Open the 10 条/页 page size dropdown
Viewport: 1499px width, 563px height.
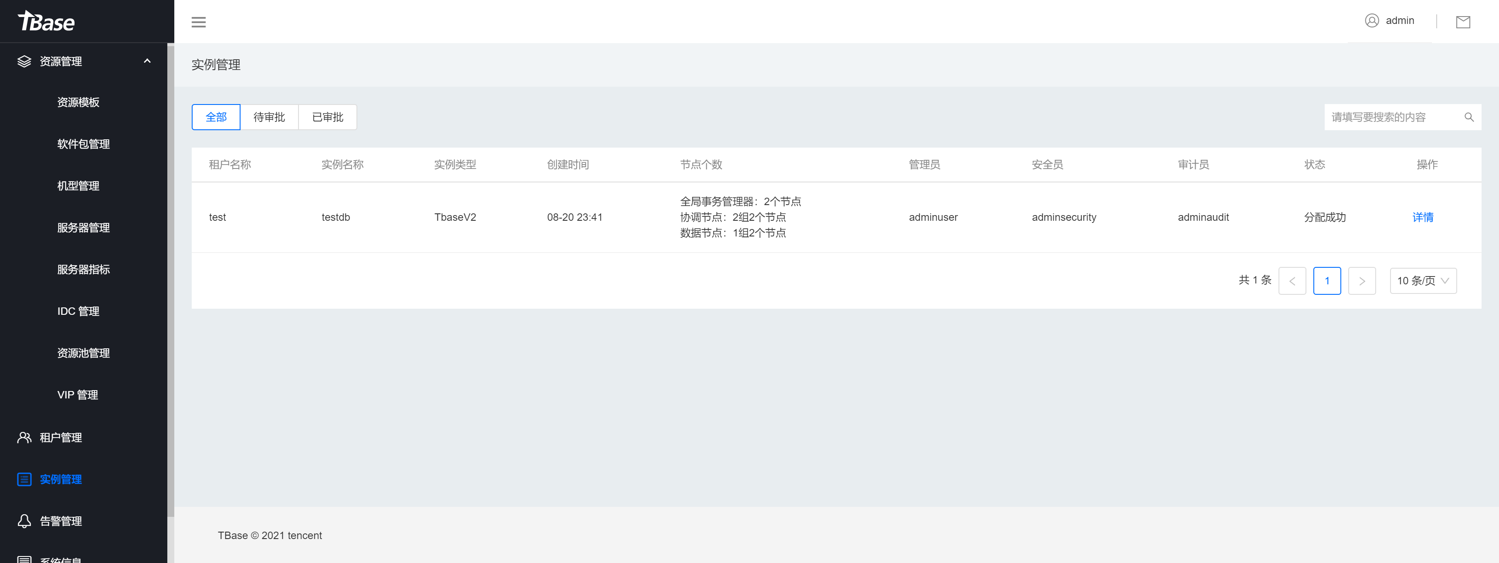point(1423,280)
